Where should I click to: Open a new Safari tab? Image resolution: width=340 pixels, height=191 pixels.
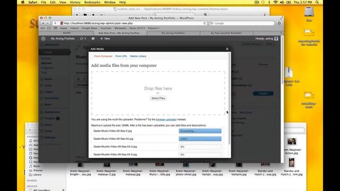click(x=281, y=33)
